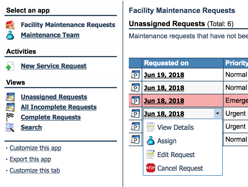Viewport: 248px width, 187px height.
Task: Click the checkered flag Complete Requests icon
Action: pyautogui.click(x=10, y=117)
